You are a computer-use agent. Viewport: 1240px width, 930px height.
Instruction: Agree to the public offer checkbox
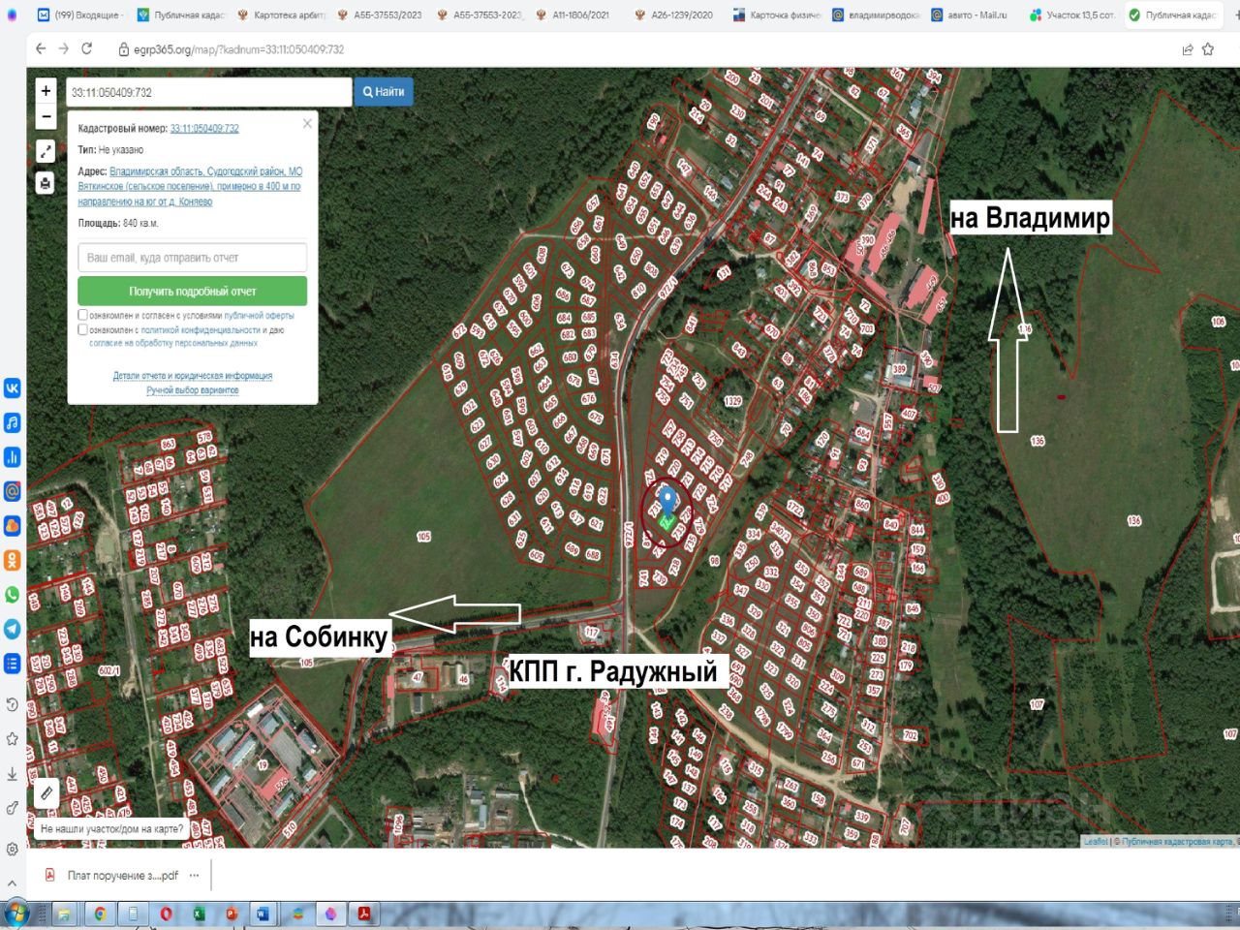[82, 315]
